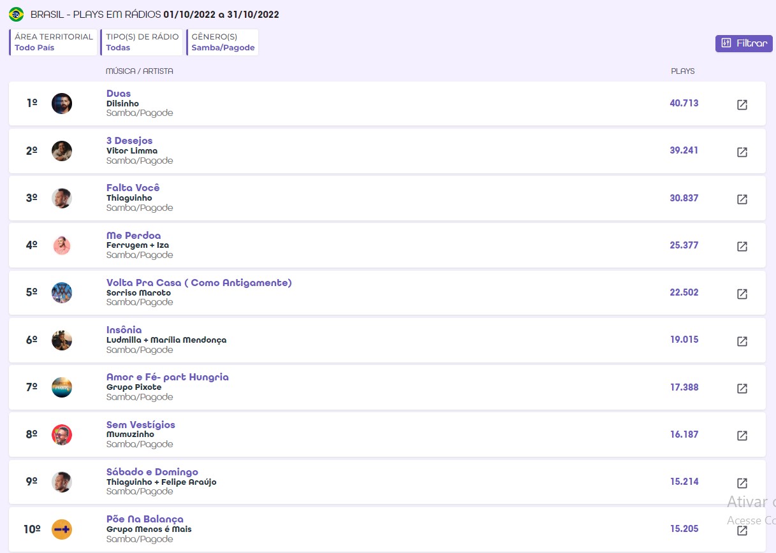776x553 pixels.
Task: Open external link icon for Sem Vestígios
Action: [x=742, y=436]
